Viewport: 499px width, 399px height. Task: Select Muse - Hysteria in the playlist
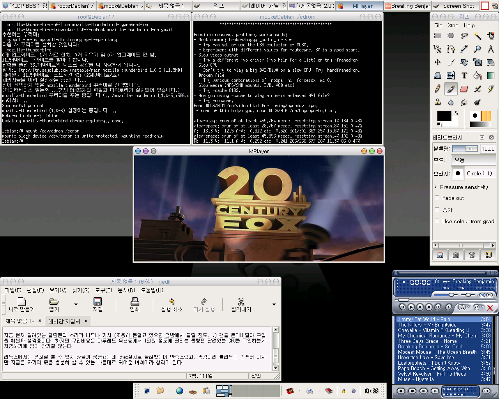click(x=444, y=379)
